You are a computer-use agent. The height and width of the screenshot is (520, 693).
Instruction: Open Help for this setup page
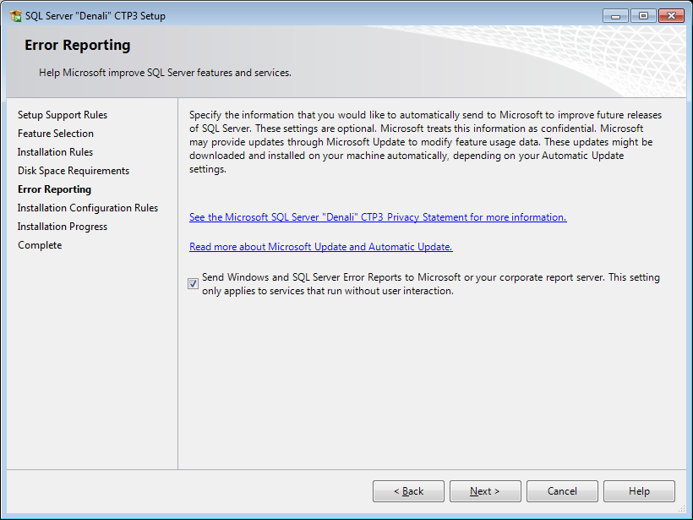(639, 491)
